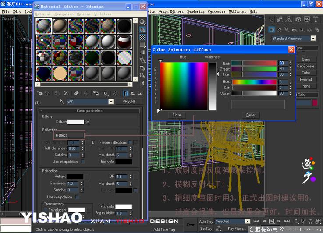The height and width of the screenshot is (233, 323).
Task: Enable the Translucent checkbox
Action: coord(45,210)
